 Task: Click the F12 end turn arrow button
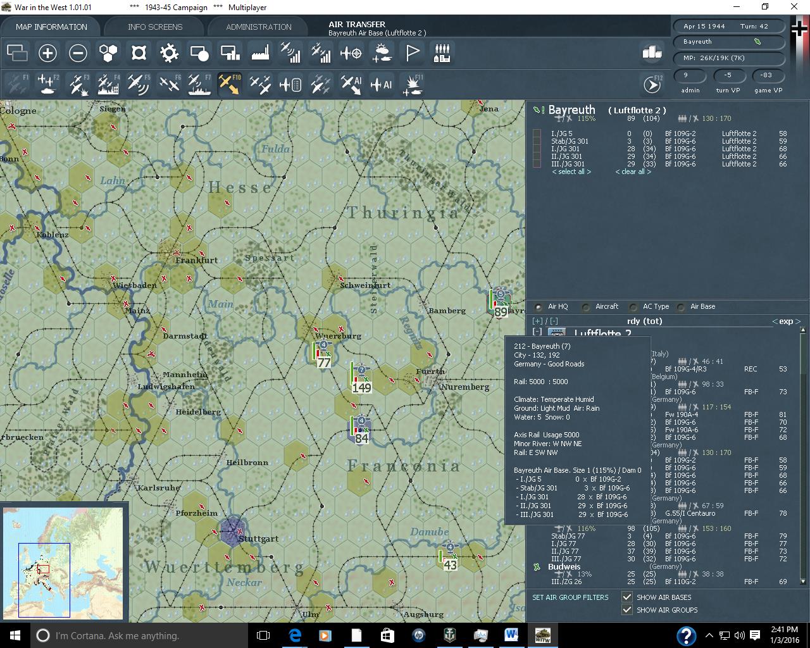[x=652, y=84]
